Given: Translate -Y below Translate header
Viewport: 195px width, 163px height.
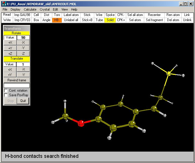Looking at the screenshot, I should pos(23,75).
